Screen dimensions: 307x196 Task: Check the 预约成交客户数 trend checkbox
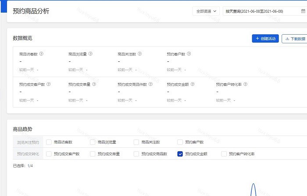[x=49, y=154]
